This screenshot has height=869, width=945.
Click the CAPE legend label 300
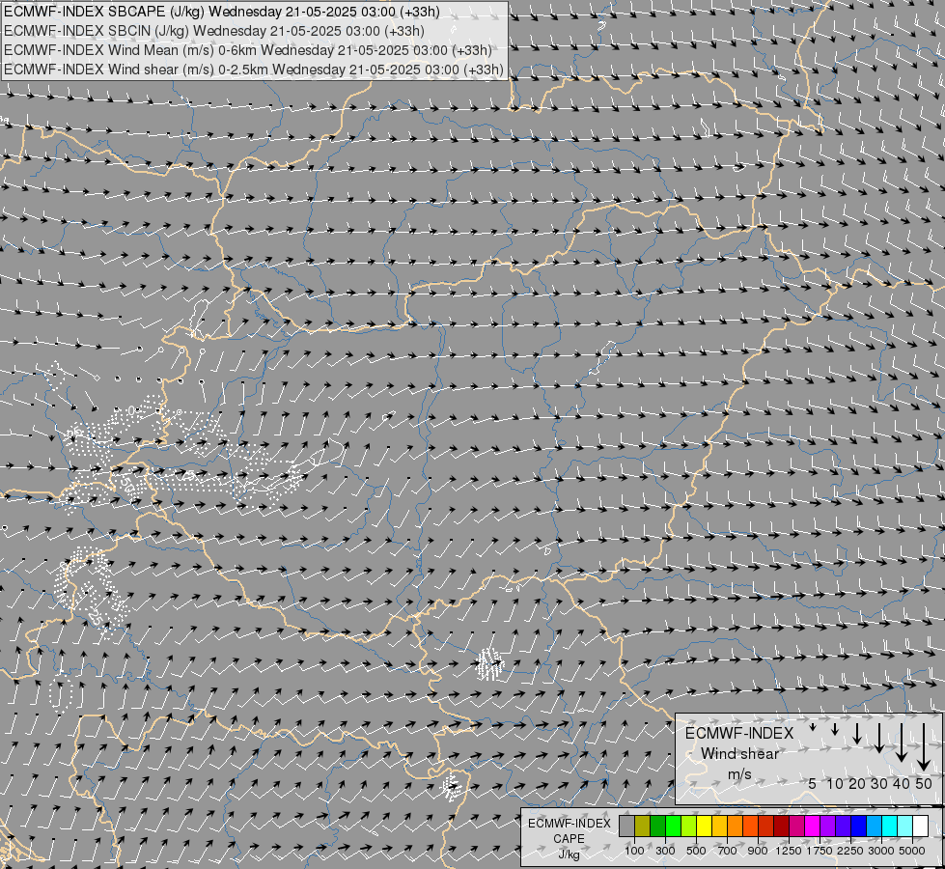tap(665, 851)
